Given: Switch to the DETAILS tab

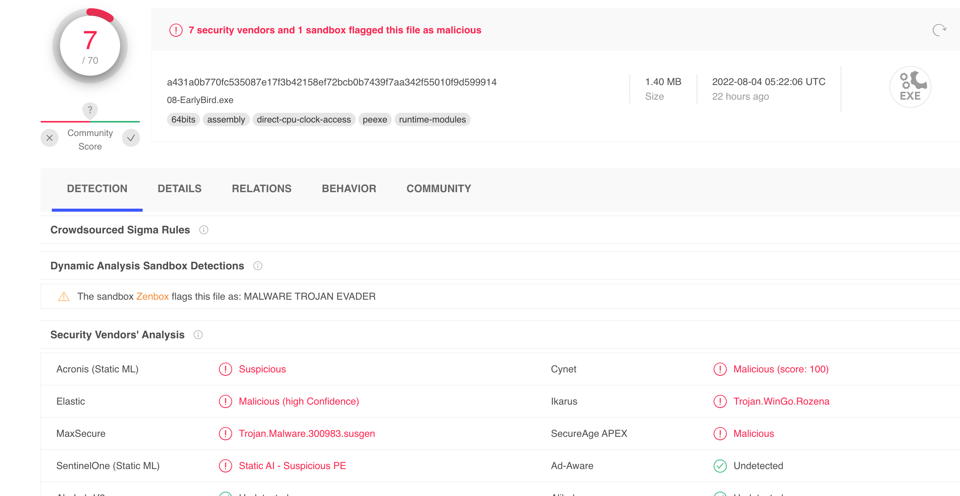Looking at the screenshot, I should pyautogui.click(x=179, y=188).
